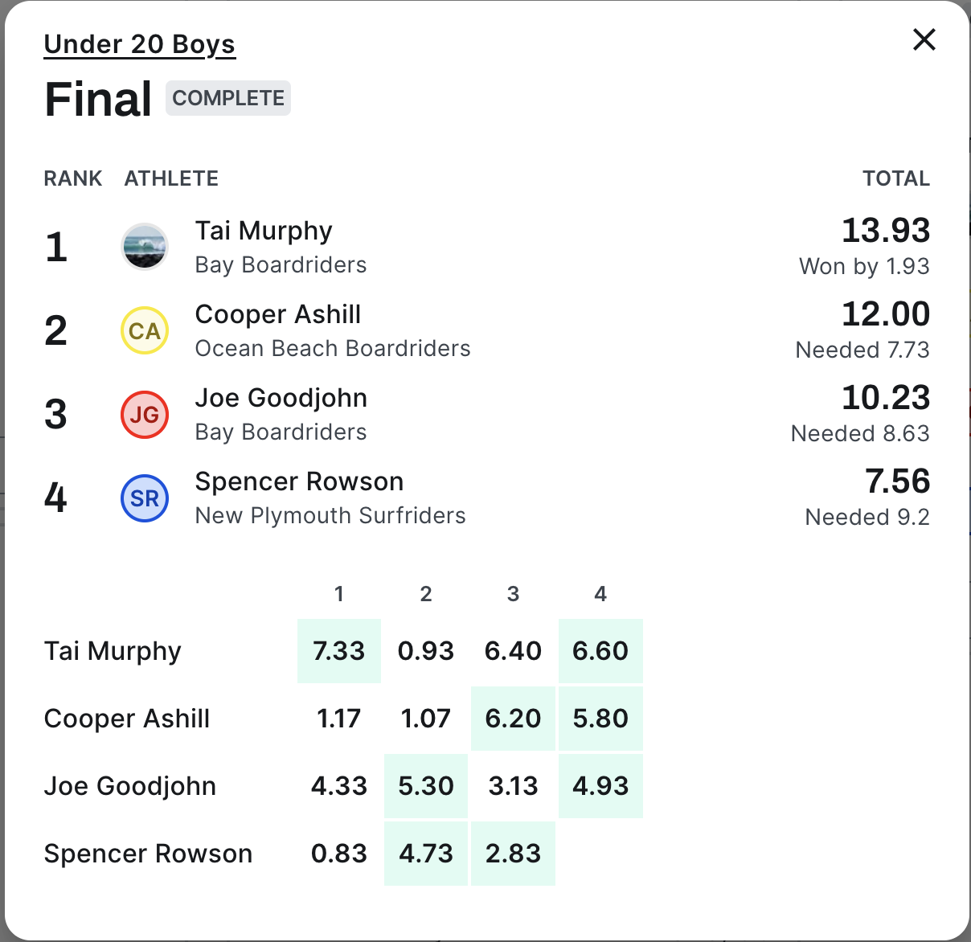Click the COMPLETE status badge
This screenshot has width=971, height=942.
228,98
